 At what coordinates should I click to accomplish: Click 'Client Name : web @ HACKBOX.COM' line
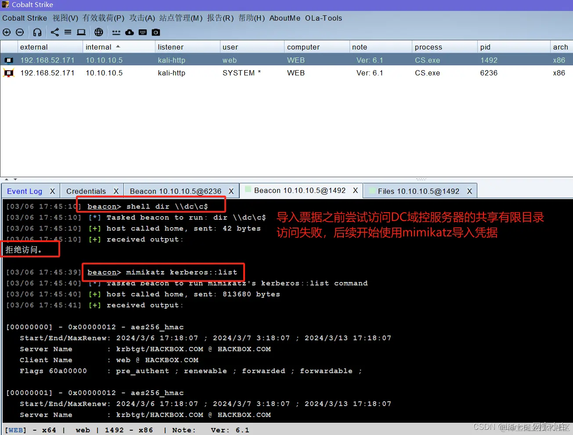pyautogui.click(x=109, y=360)
